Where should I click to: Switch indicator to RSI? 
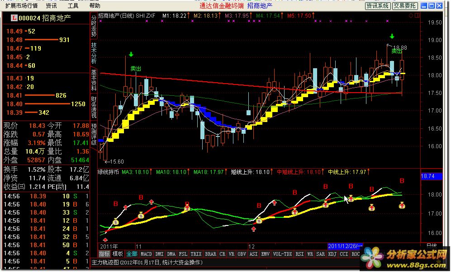point(299,254)
